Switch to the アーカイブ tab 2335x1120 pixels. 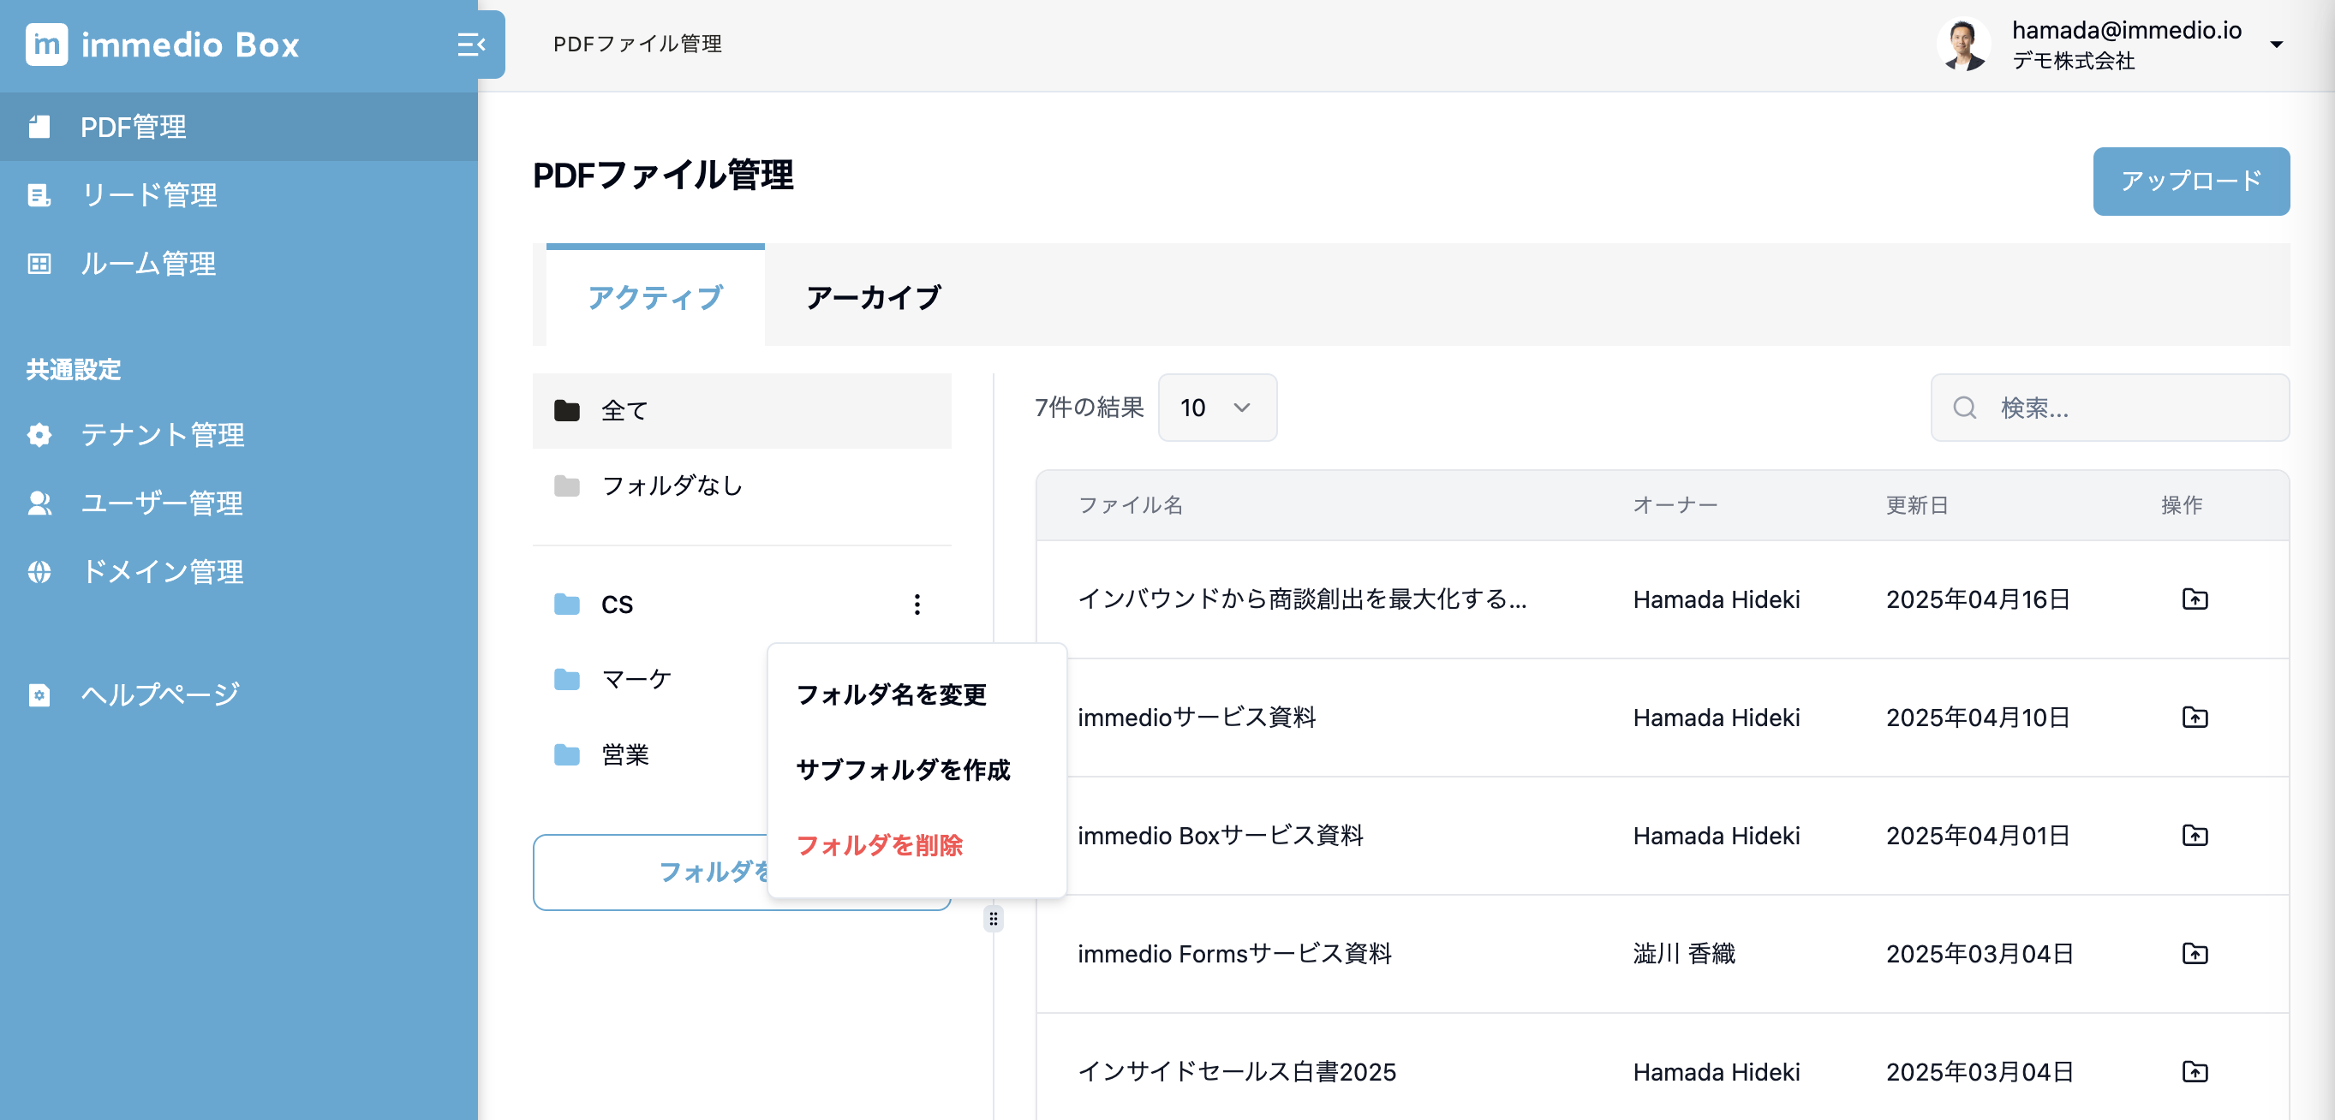[x=873, y=297]
